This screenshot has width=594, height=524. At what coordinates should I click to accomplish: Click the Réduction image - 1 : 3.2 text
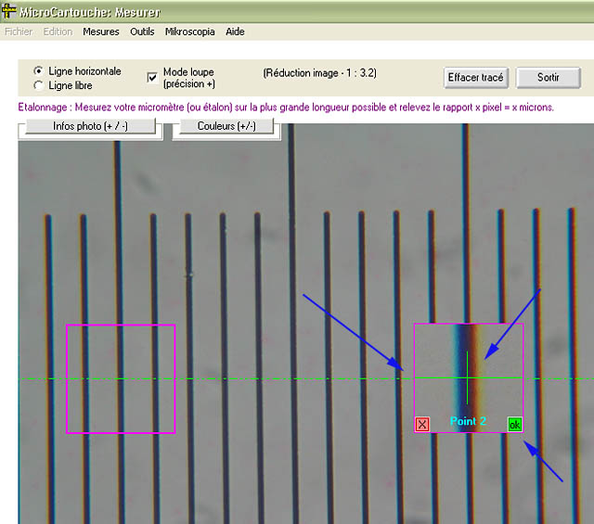click(x=319, y=72)
